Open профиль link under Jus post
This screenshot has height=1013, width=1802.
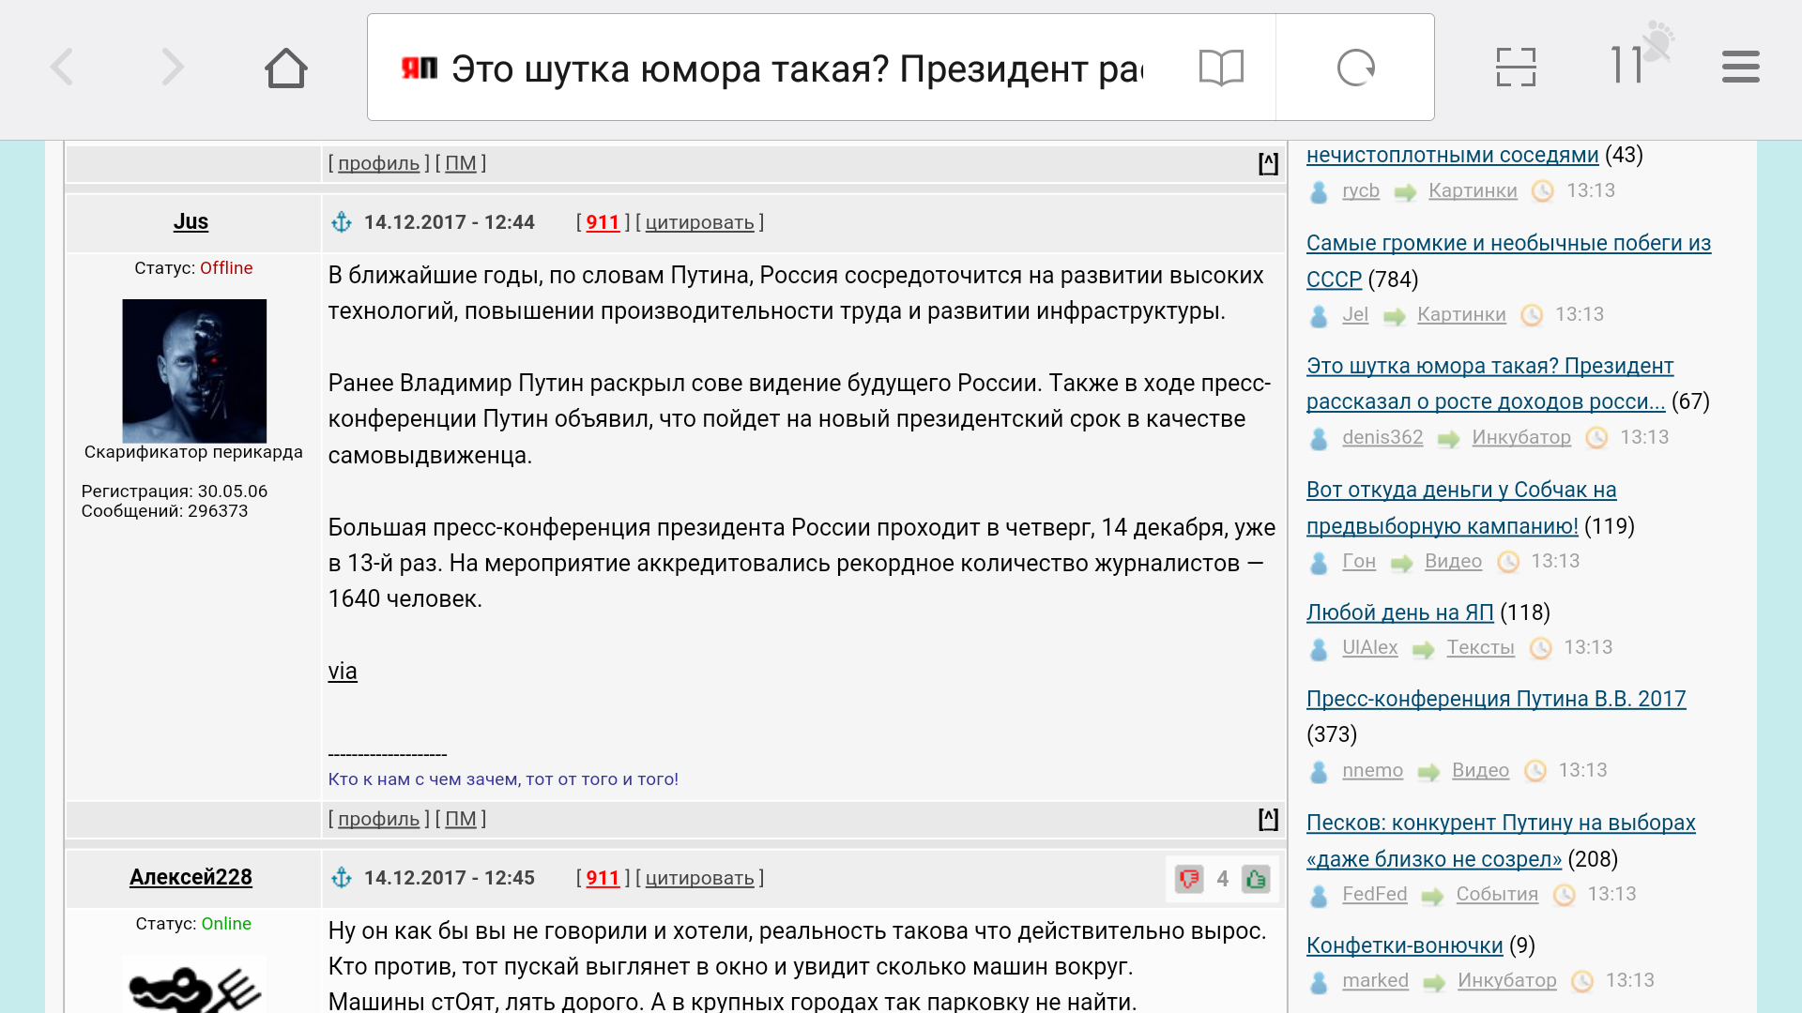[x=378, y=819]
